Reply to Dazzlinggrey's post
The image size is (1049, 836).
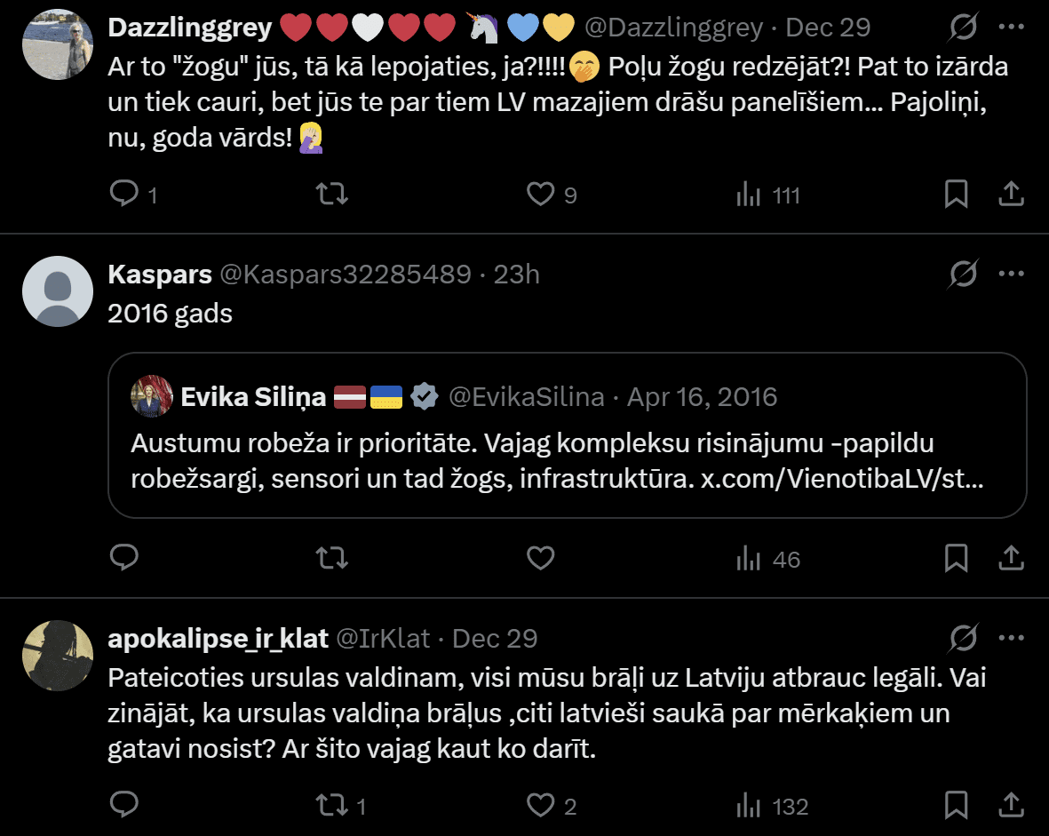pyautogui.click(x=123, y=194)
